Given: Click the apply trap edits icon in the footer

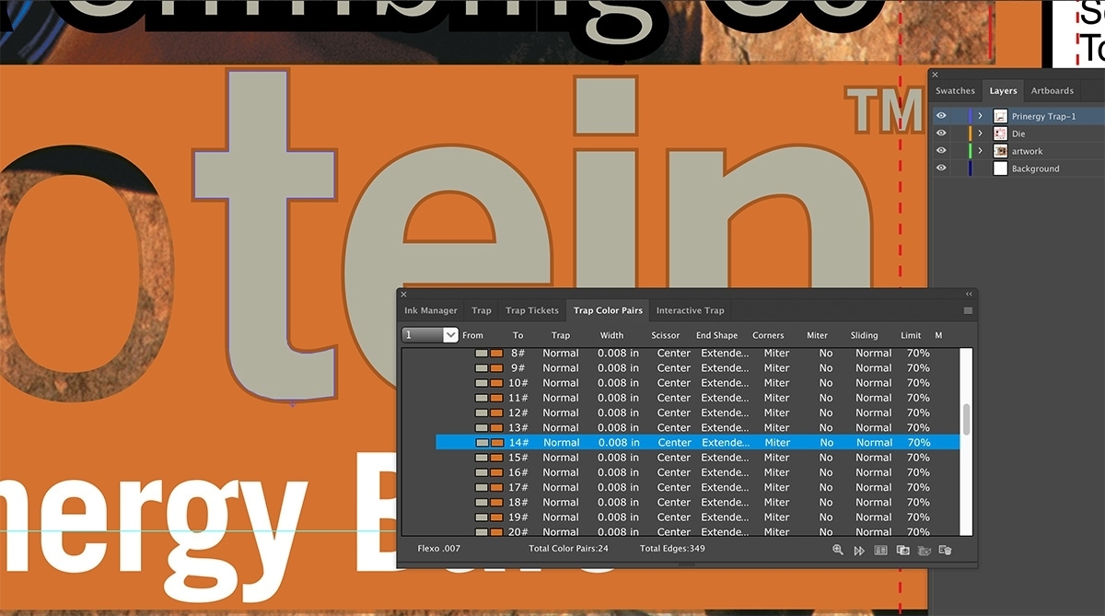Looking at the screenshot, I should point(924,550).
